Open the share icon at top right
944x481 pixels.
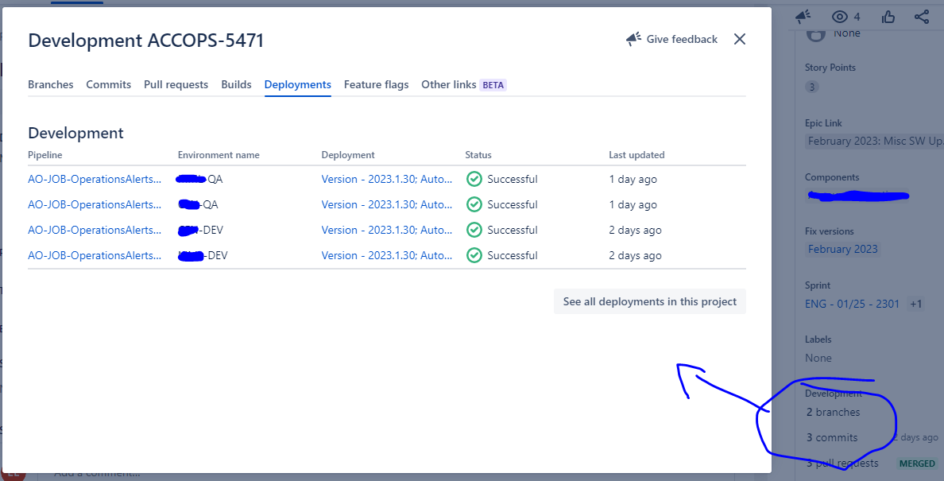point(921,16)
